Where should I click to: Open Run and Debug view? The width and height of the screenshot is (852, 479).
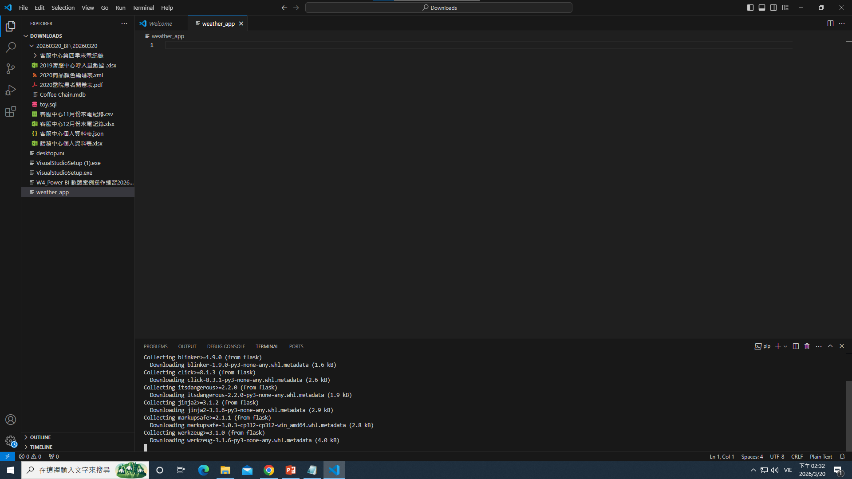pyautogui.click(x=11, y=90)
